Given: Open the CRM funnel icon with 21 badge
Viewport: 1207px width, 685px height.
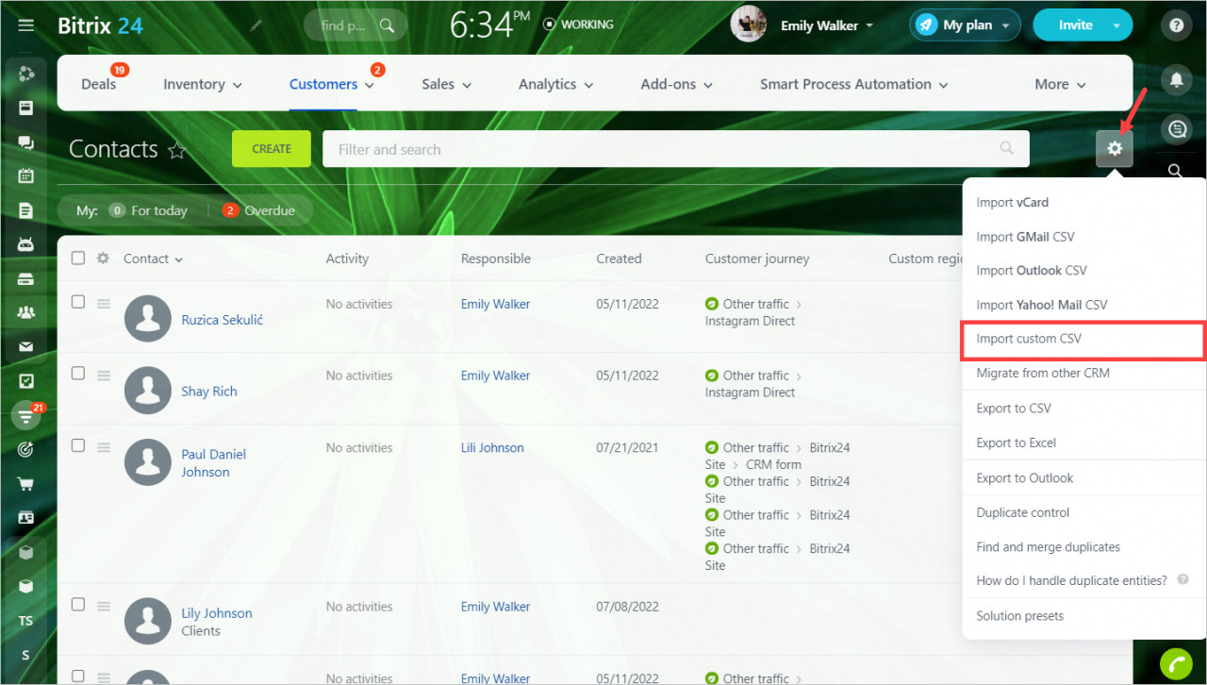Looking at the screenshot, I should coord(26,416).
